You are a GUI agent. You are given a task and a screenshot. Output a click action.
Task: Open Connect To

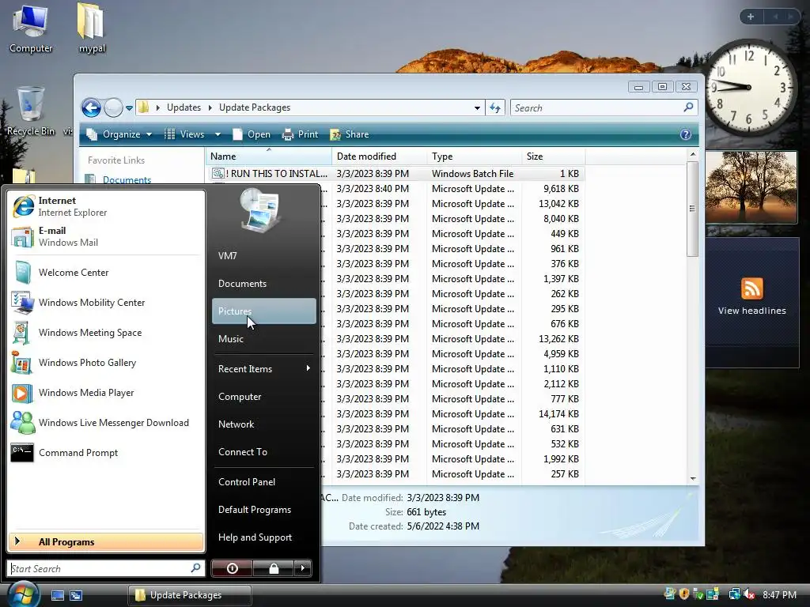point(264,451)
